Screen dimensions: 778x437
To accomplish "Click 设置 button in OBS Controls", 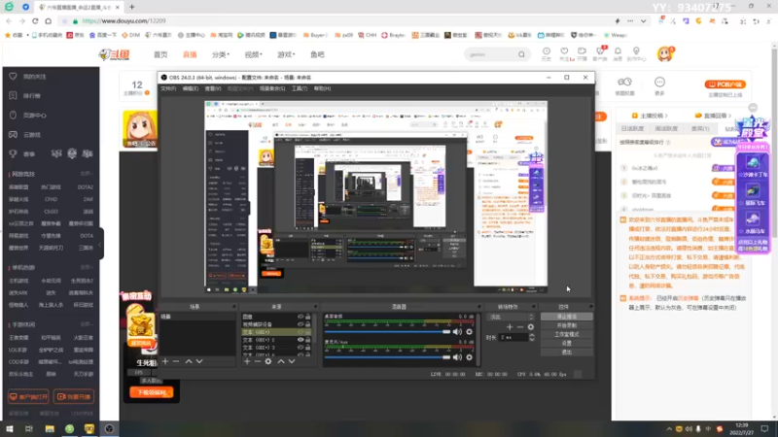I will pyautogui.click(x=567, y=344).
